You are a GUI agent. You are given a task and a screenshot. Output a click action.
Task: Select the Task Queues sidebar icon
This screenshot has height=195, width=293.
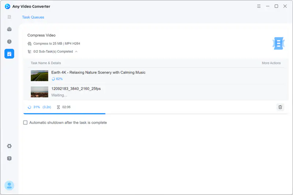pos(9,54)
